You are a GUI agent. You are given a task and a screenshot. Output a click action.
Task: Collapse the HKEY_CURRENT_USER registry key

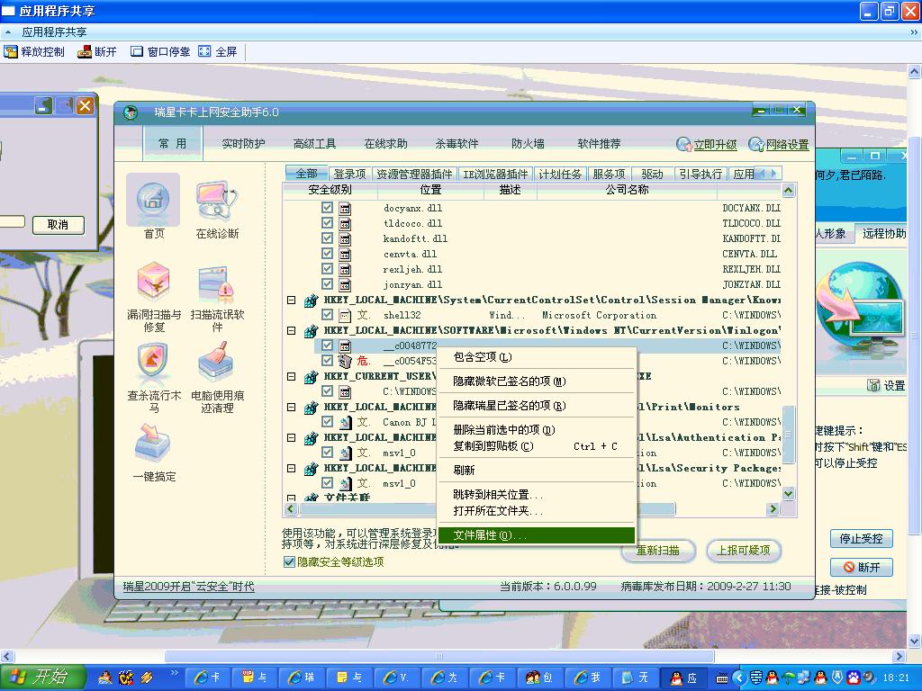click(x=291, y=376)
